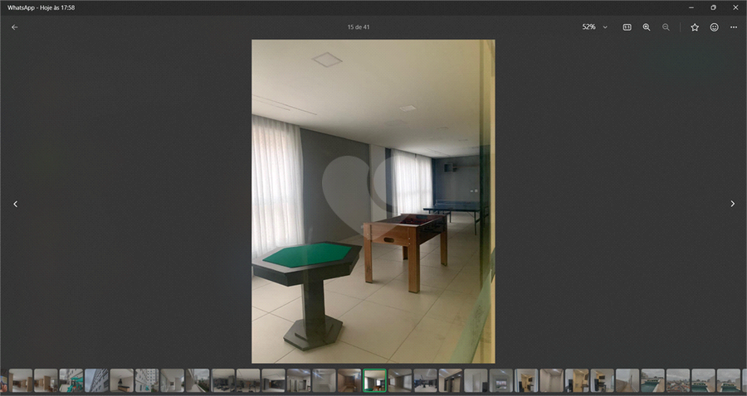Viewport: 747px width, 396px height.
Task: Select thumbnail right after the highlighted one
Action: 400,380
